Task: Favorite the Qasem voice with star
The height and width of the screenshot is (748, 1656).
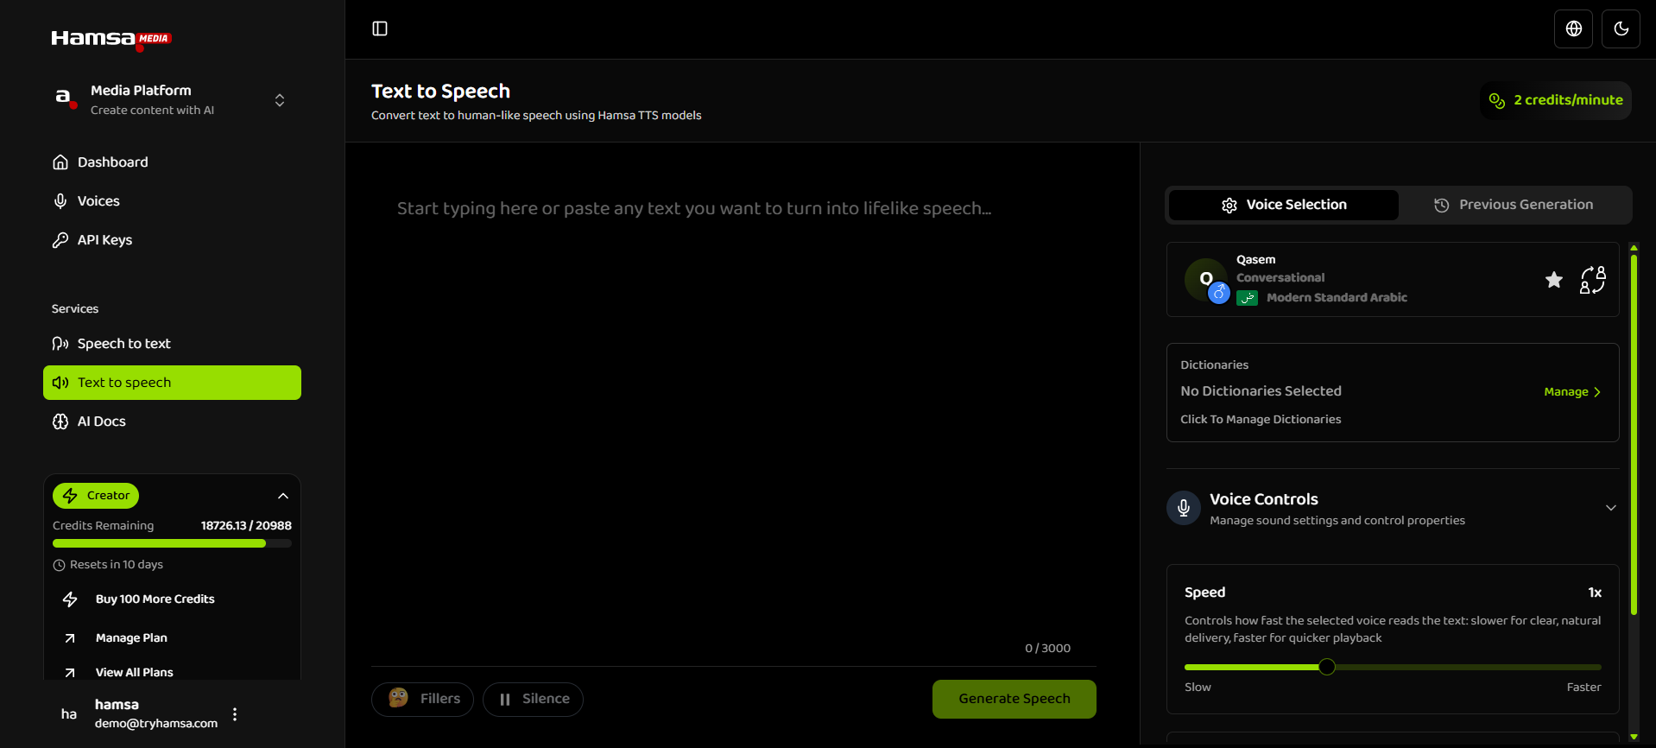Action: (x=1554, y=280)
